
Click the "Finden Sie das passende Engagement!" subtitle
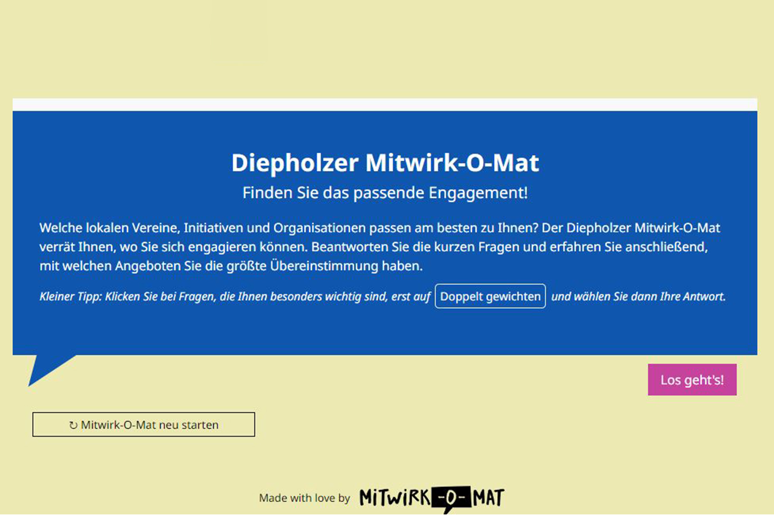click(x=386, y=192)
